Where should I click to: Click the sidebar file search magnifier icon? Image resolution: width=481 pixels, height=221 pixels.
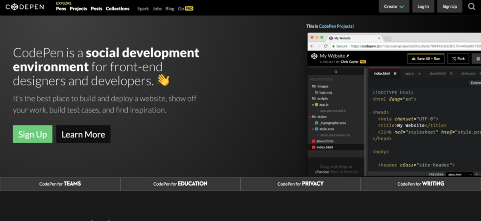[x=336, y=72]
